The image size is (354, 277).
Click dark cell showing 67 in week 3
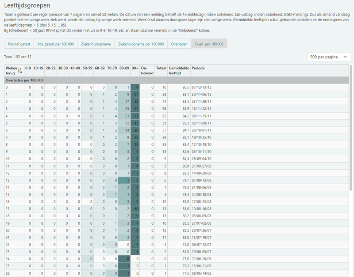coord(135,108)
